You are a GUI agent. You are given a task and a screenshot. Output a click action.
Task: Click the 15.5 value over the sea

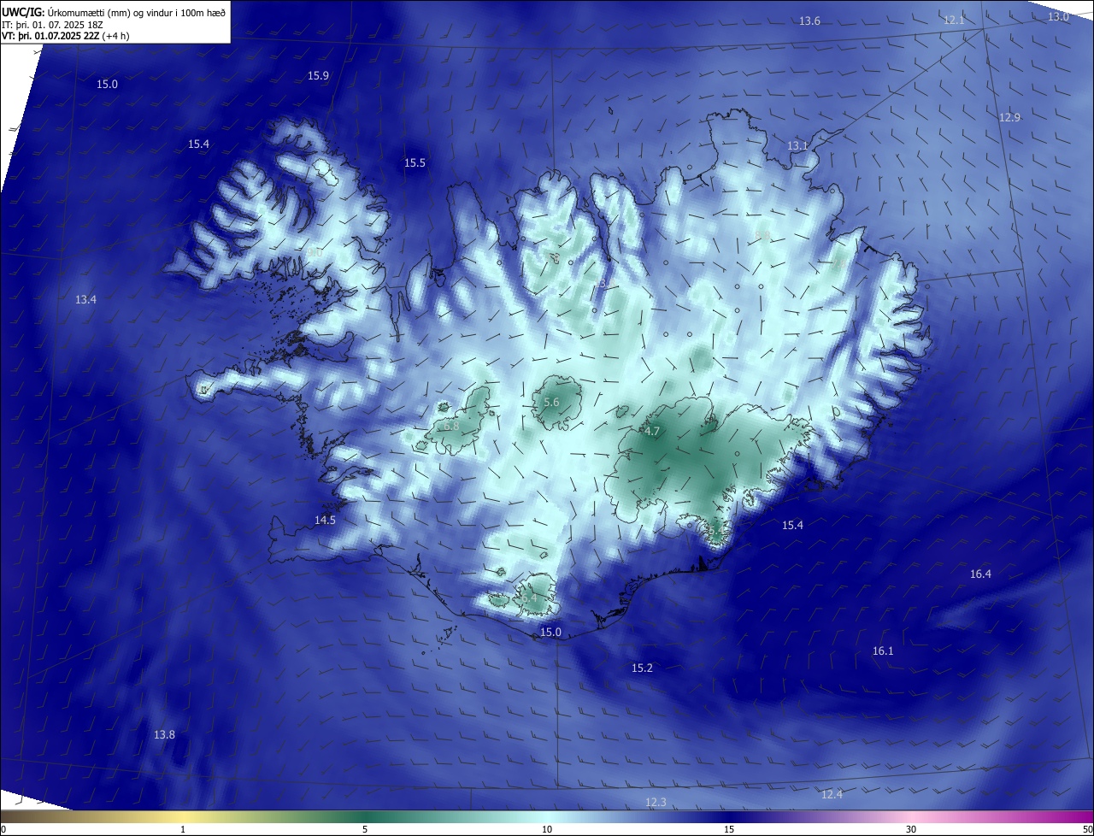(x=415, y=163)
